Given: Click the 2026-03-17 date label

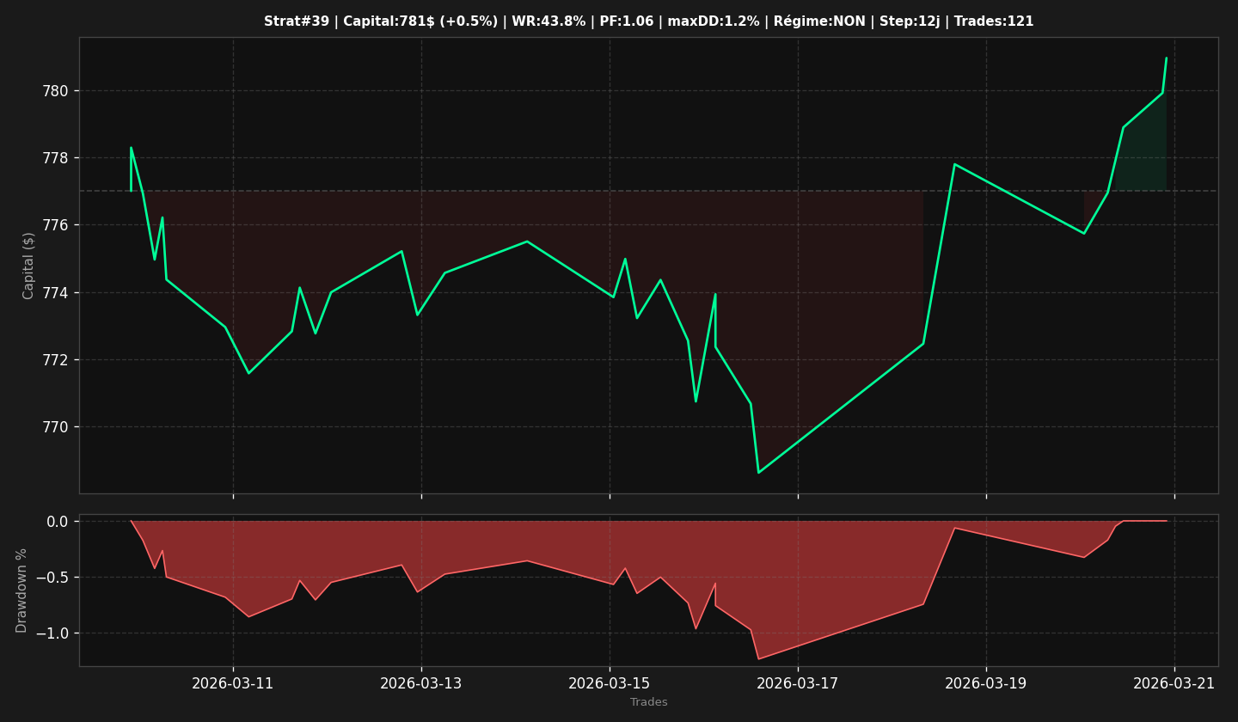Looking at the screenshot, I should tap(798, 684).
